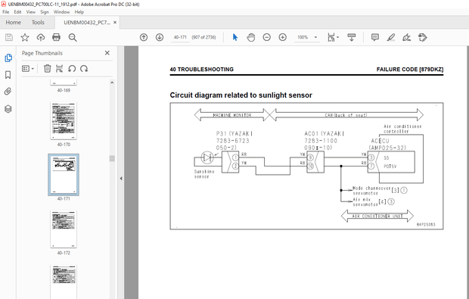The width and height of the screenshot is (469, 299).
Task: Close the Page Thumbnails panel
Action: pyautogui.click(x=107, y=53)
